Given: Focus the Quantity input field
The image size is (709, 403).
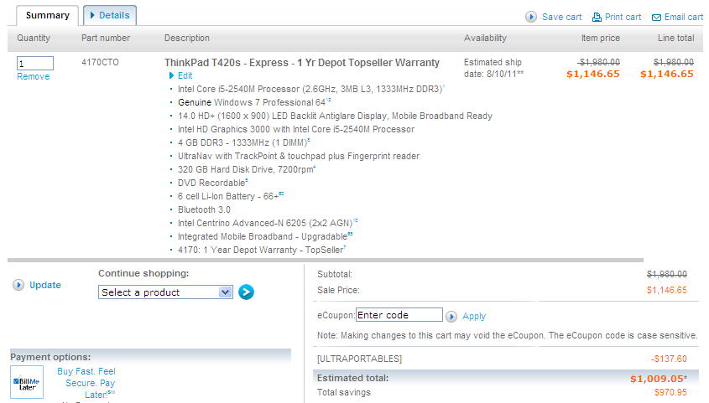Looking at the screenshot, I should 34,63.
